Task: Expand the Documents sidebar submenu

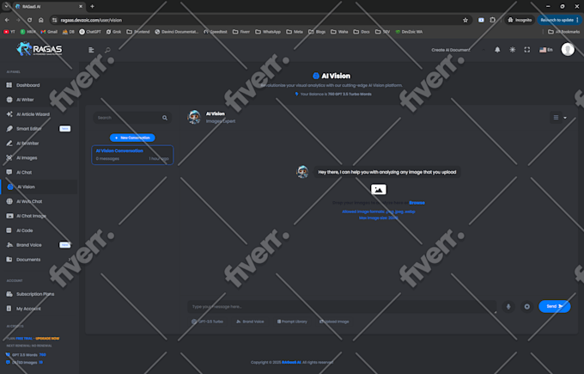Action: pyautogui.click(x=37, y=260)
